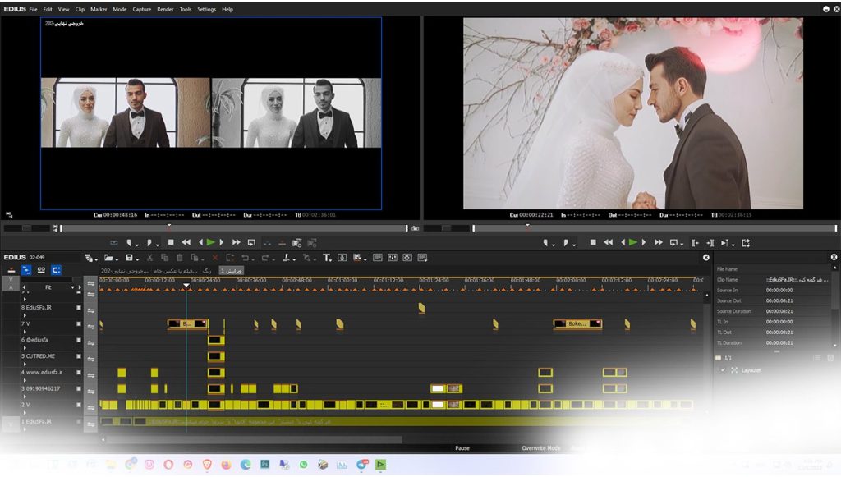Toggle ripple mode blue icon
Screen dimensions: 841x477
pyautogui.click(x=26, y=270)
